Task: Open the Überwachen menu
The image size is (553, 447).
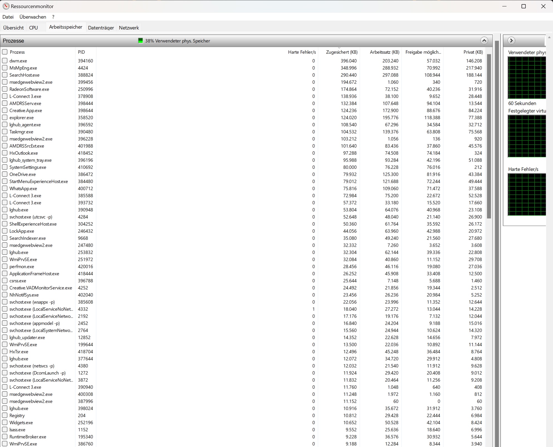Action: [33, 17]
